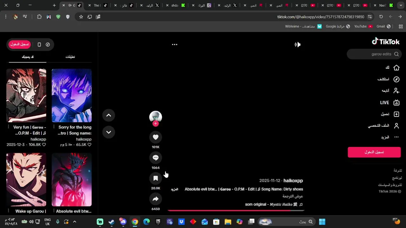
Task: Open the site info icon in the address bar
Action: 370,17
